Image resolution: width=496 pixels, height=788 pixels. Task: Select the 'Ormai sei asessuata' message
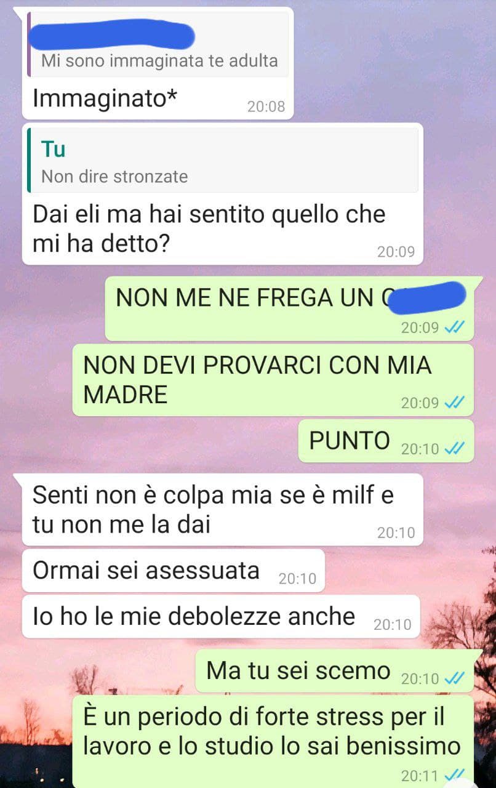[x=173, y=571]
